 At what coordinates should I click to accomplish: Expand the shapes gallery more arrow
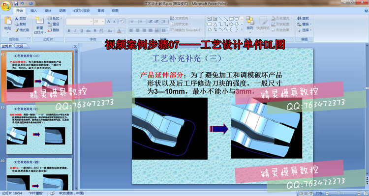[242, 30]
